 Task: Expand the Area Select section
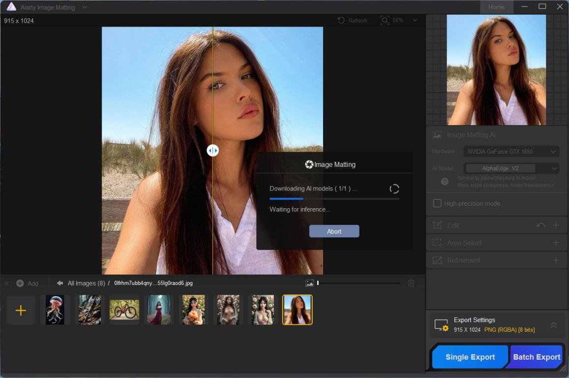[556, 243]
